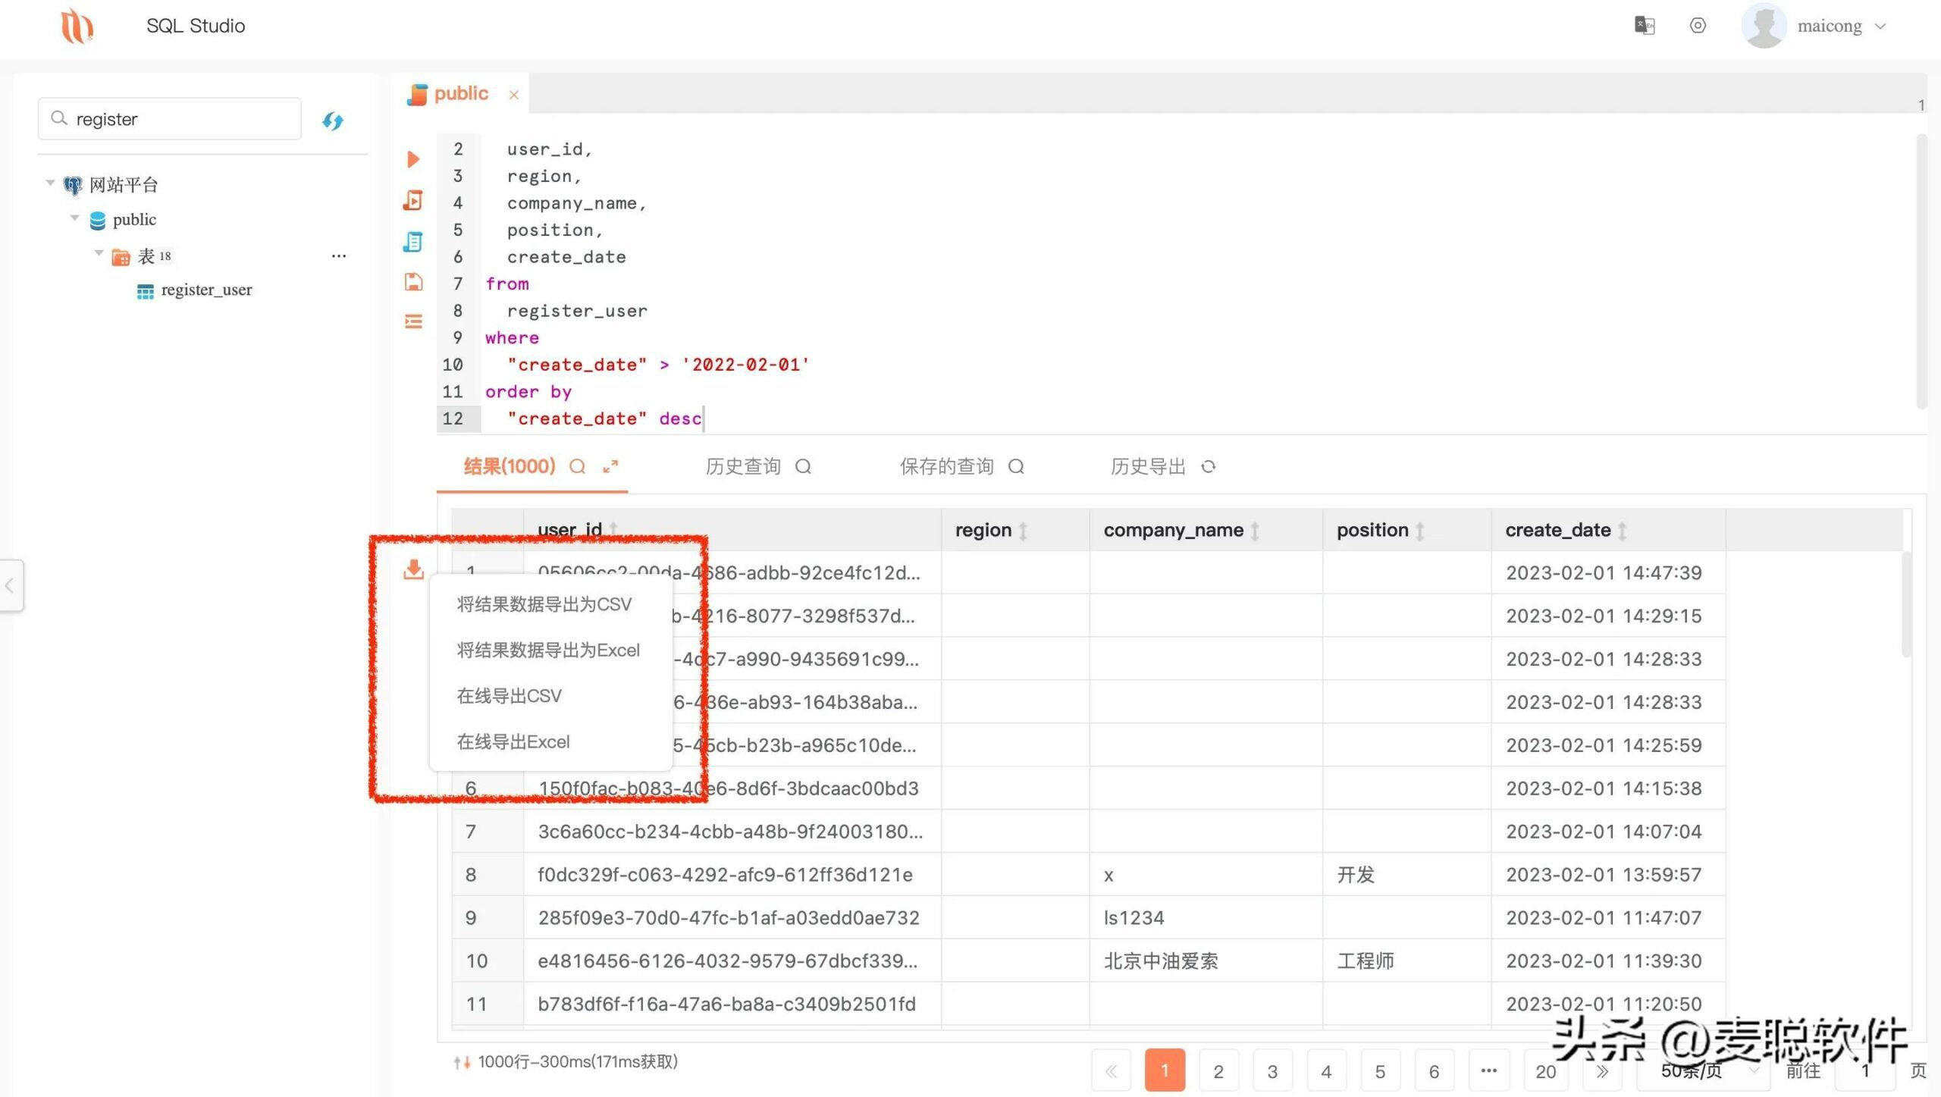Click the run selected script icon
This screenshot has height=1097, width=1941.
[413, 200]
